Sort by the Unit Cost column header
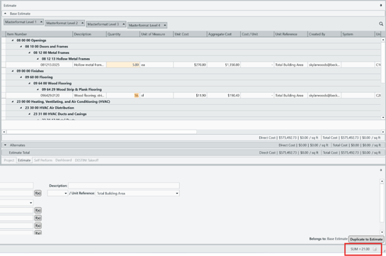This screenshot has height=256, width=386. (x=190, y=34)
